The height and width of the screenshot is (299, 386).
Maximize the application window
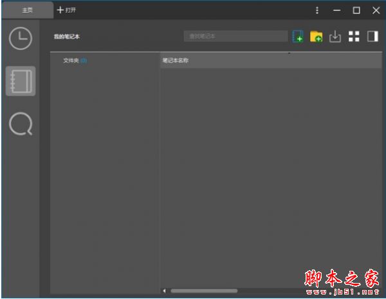(356, 10)
